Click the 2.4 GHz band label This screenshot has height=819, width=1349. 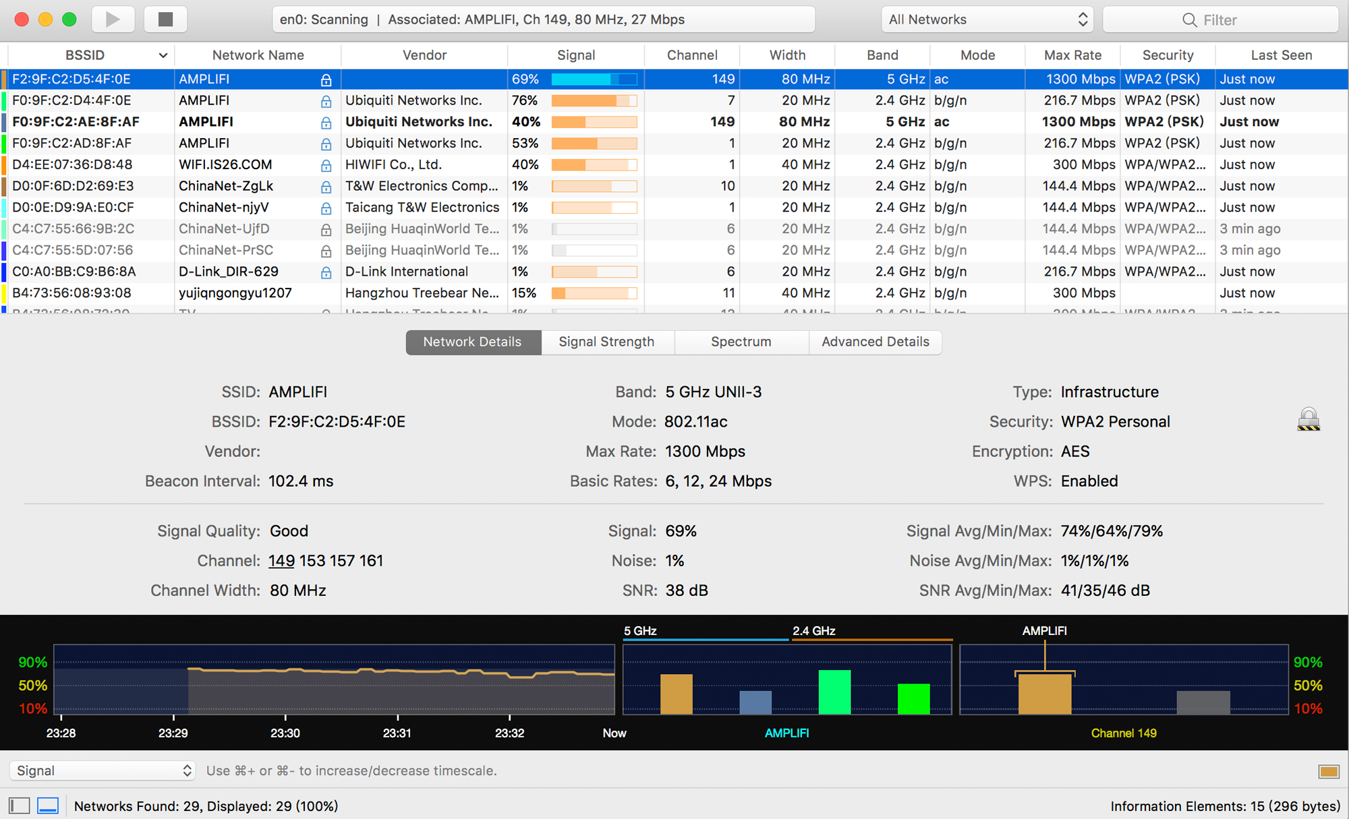(813, 631)
